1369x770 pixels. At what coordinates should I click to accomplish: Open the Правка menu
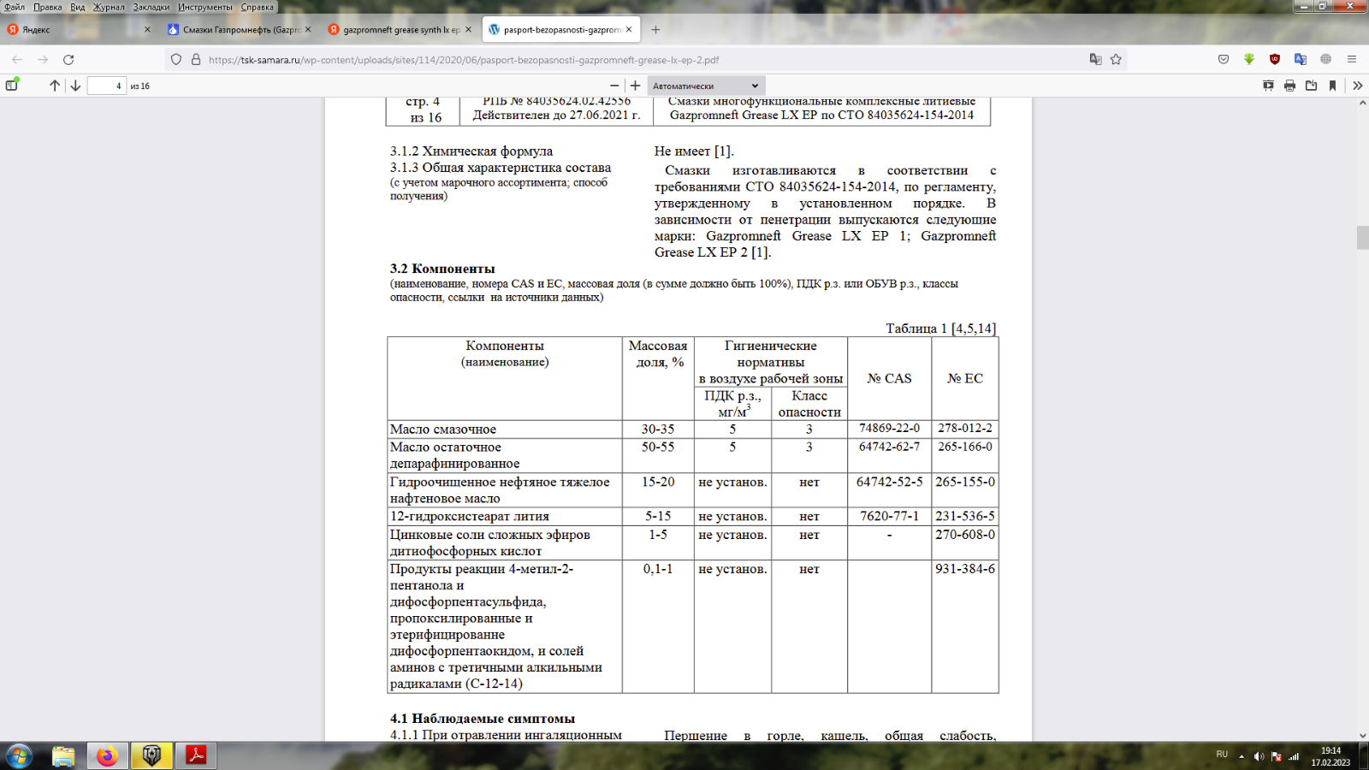tap(48, 7)
